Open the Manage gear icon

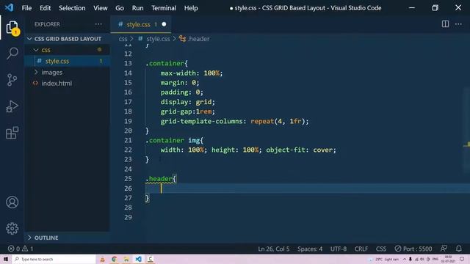(12, 229)
